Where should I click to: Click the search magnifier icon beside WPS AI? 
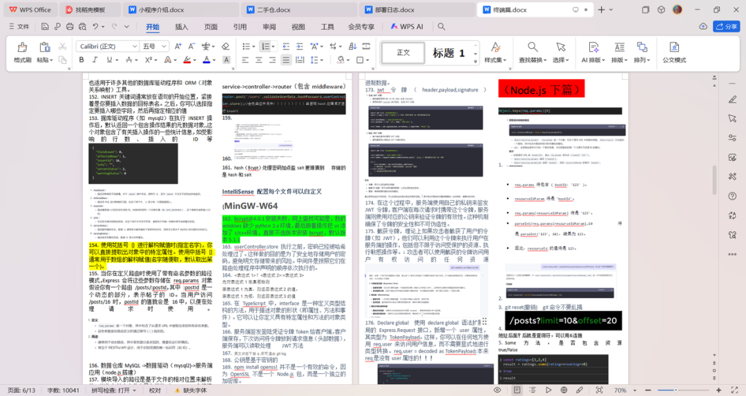[441, 27]
